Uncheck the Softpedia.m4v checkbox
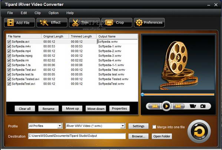This screenshot has height=150, width=222. click(9, 46)
